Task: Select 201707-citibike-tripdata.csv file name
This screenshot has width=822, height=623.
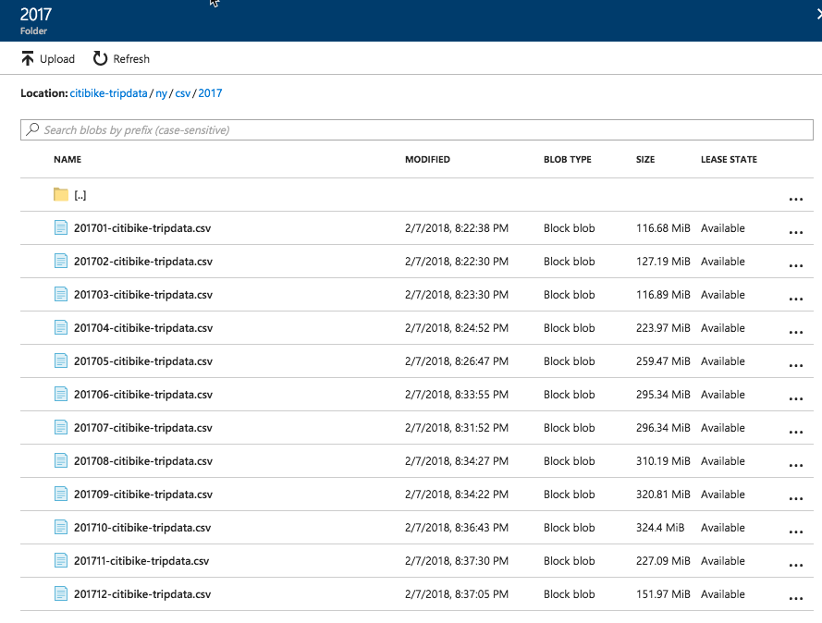Action: (143, 428)
